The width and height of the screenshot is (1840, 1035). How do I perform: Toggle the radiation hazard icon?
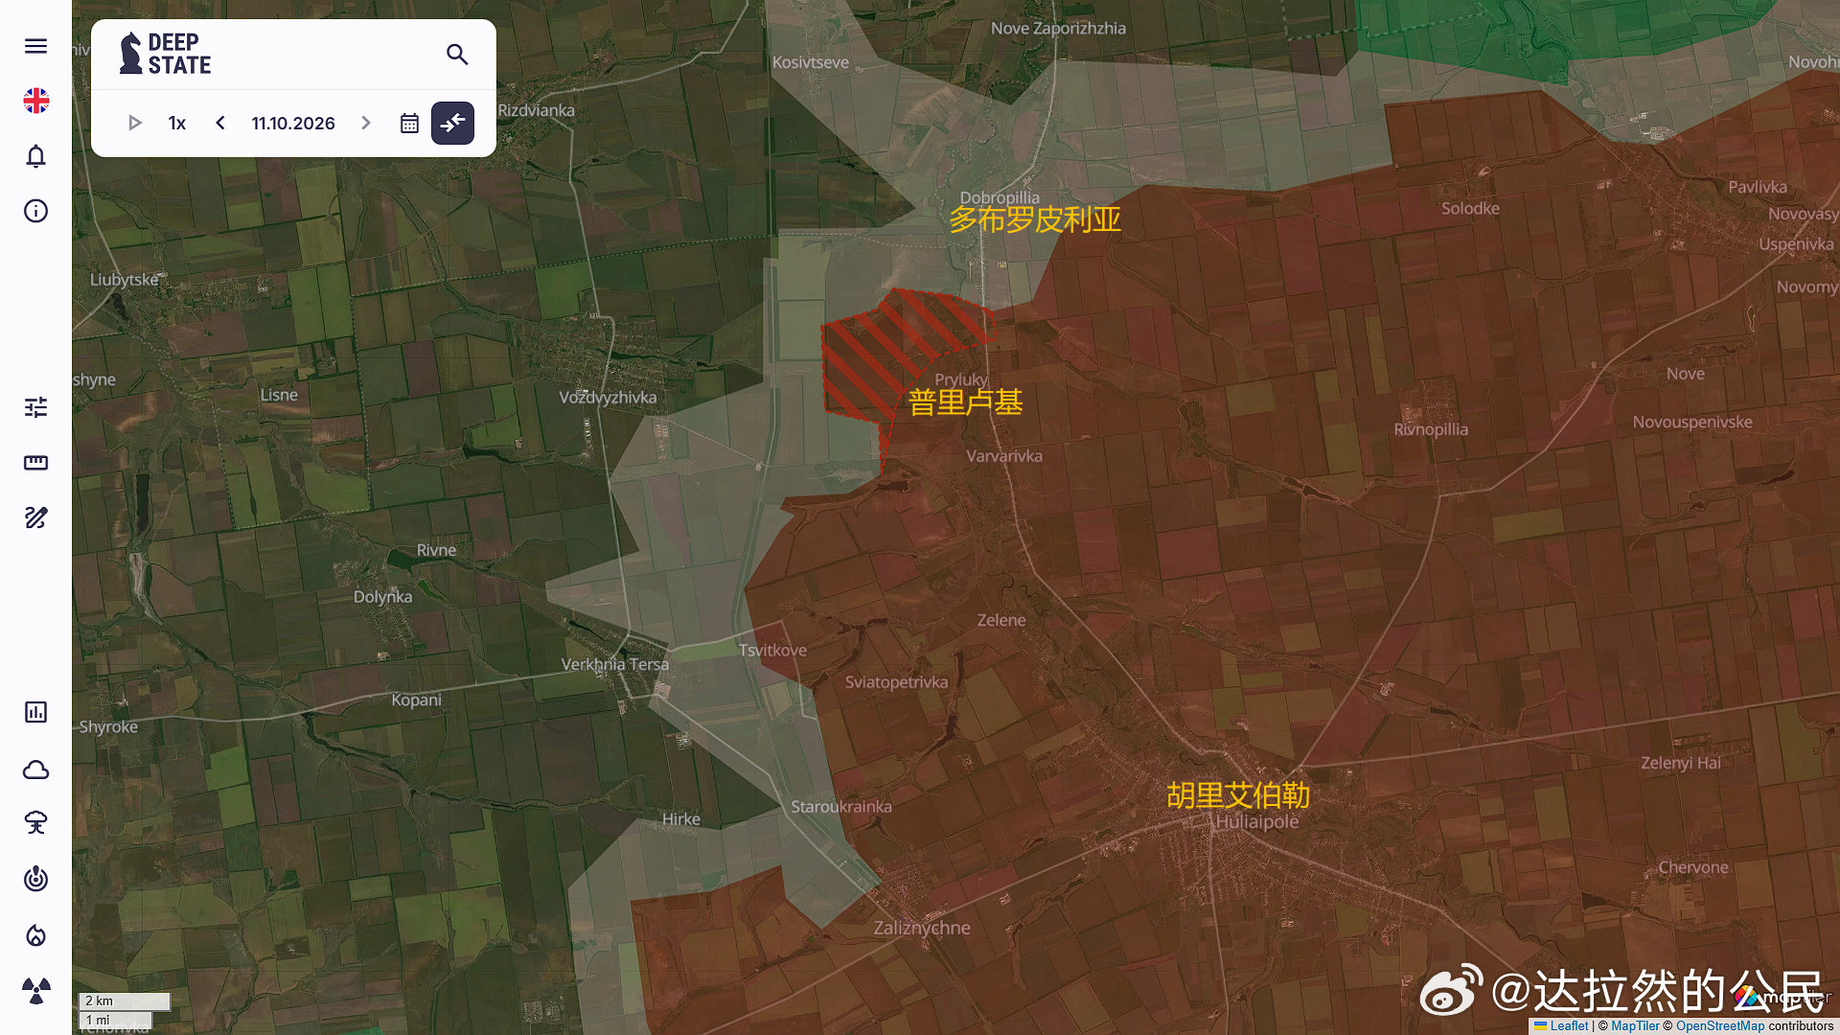pyautogui.click(x=35, y=991)
